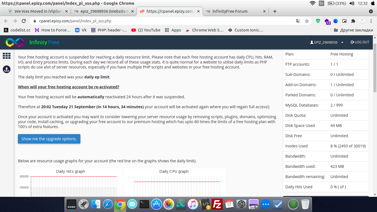Open keyboard layout 'En' indicator menu
This screenshot has width=377, height=212.
pos(322,3)
